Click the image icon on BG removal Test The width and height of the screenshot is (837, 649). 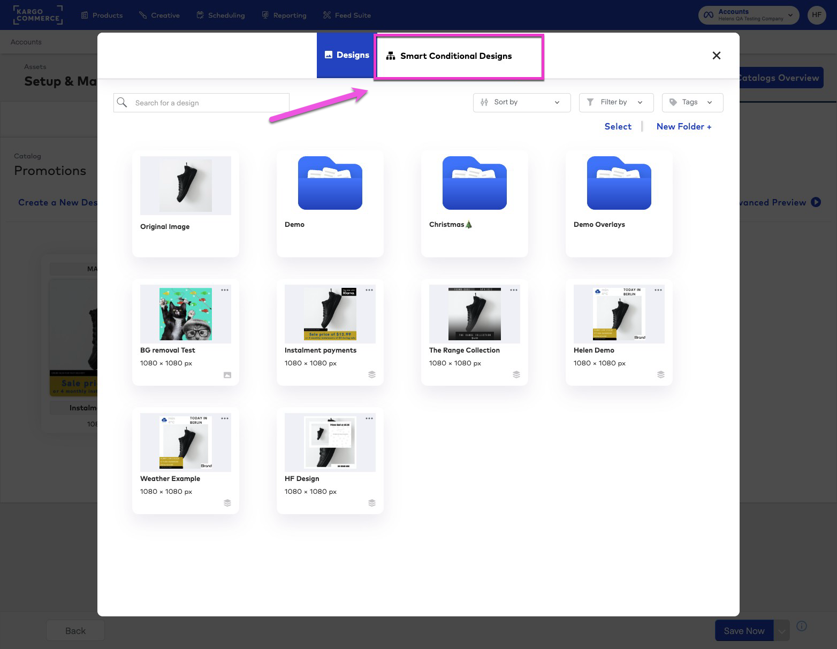[227, 375]
